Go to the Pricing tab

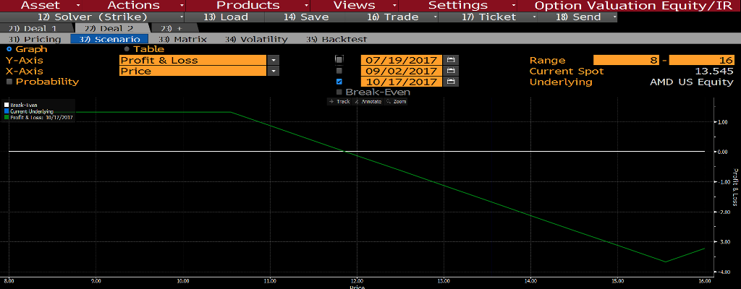[35, 39]
